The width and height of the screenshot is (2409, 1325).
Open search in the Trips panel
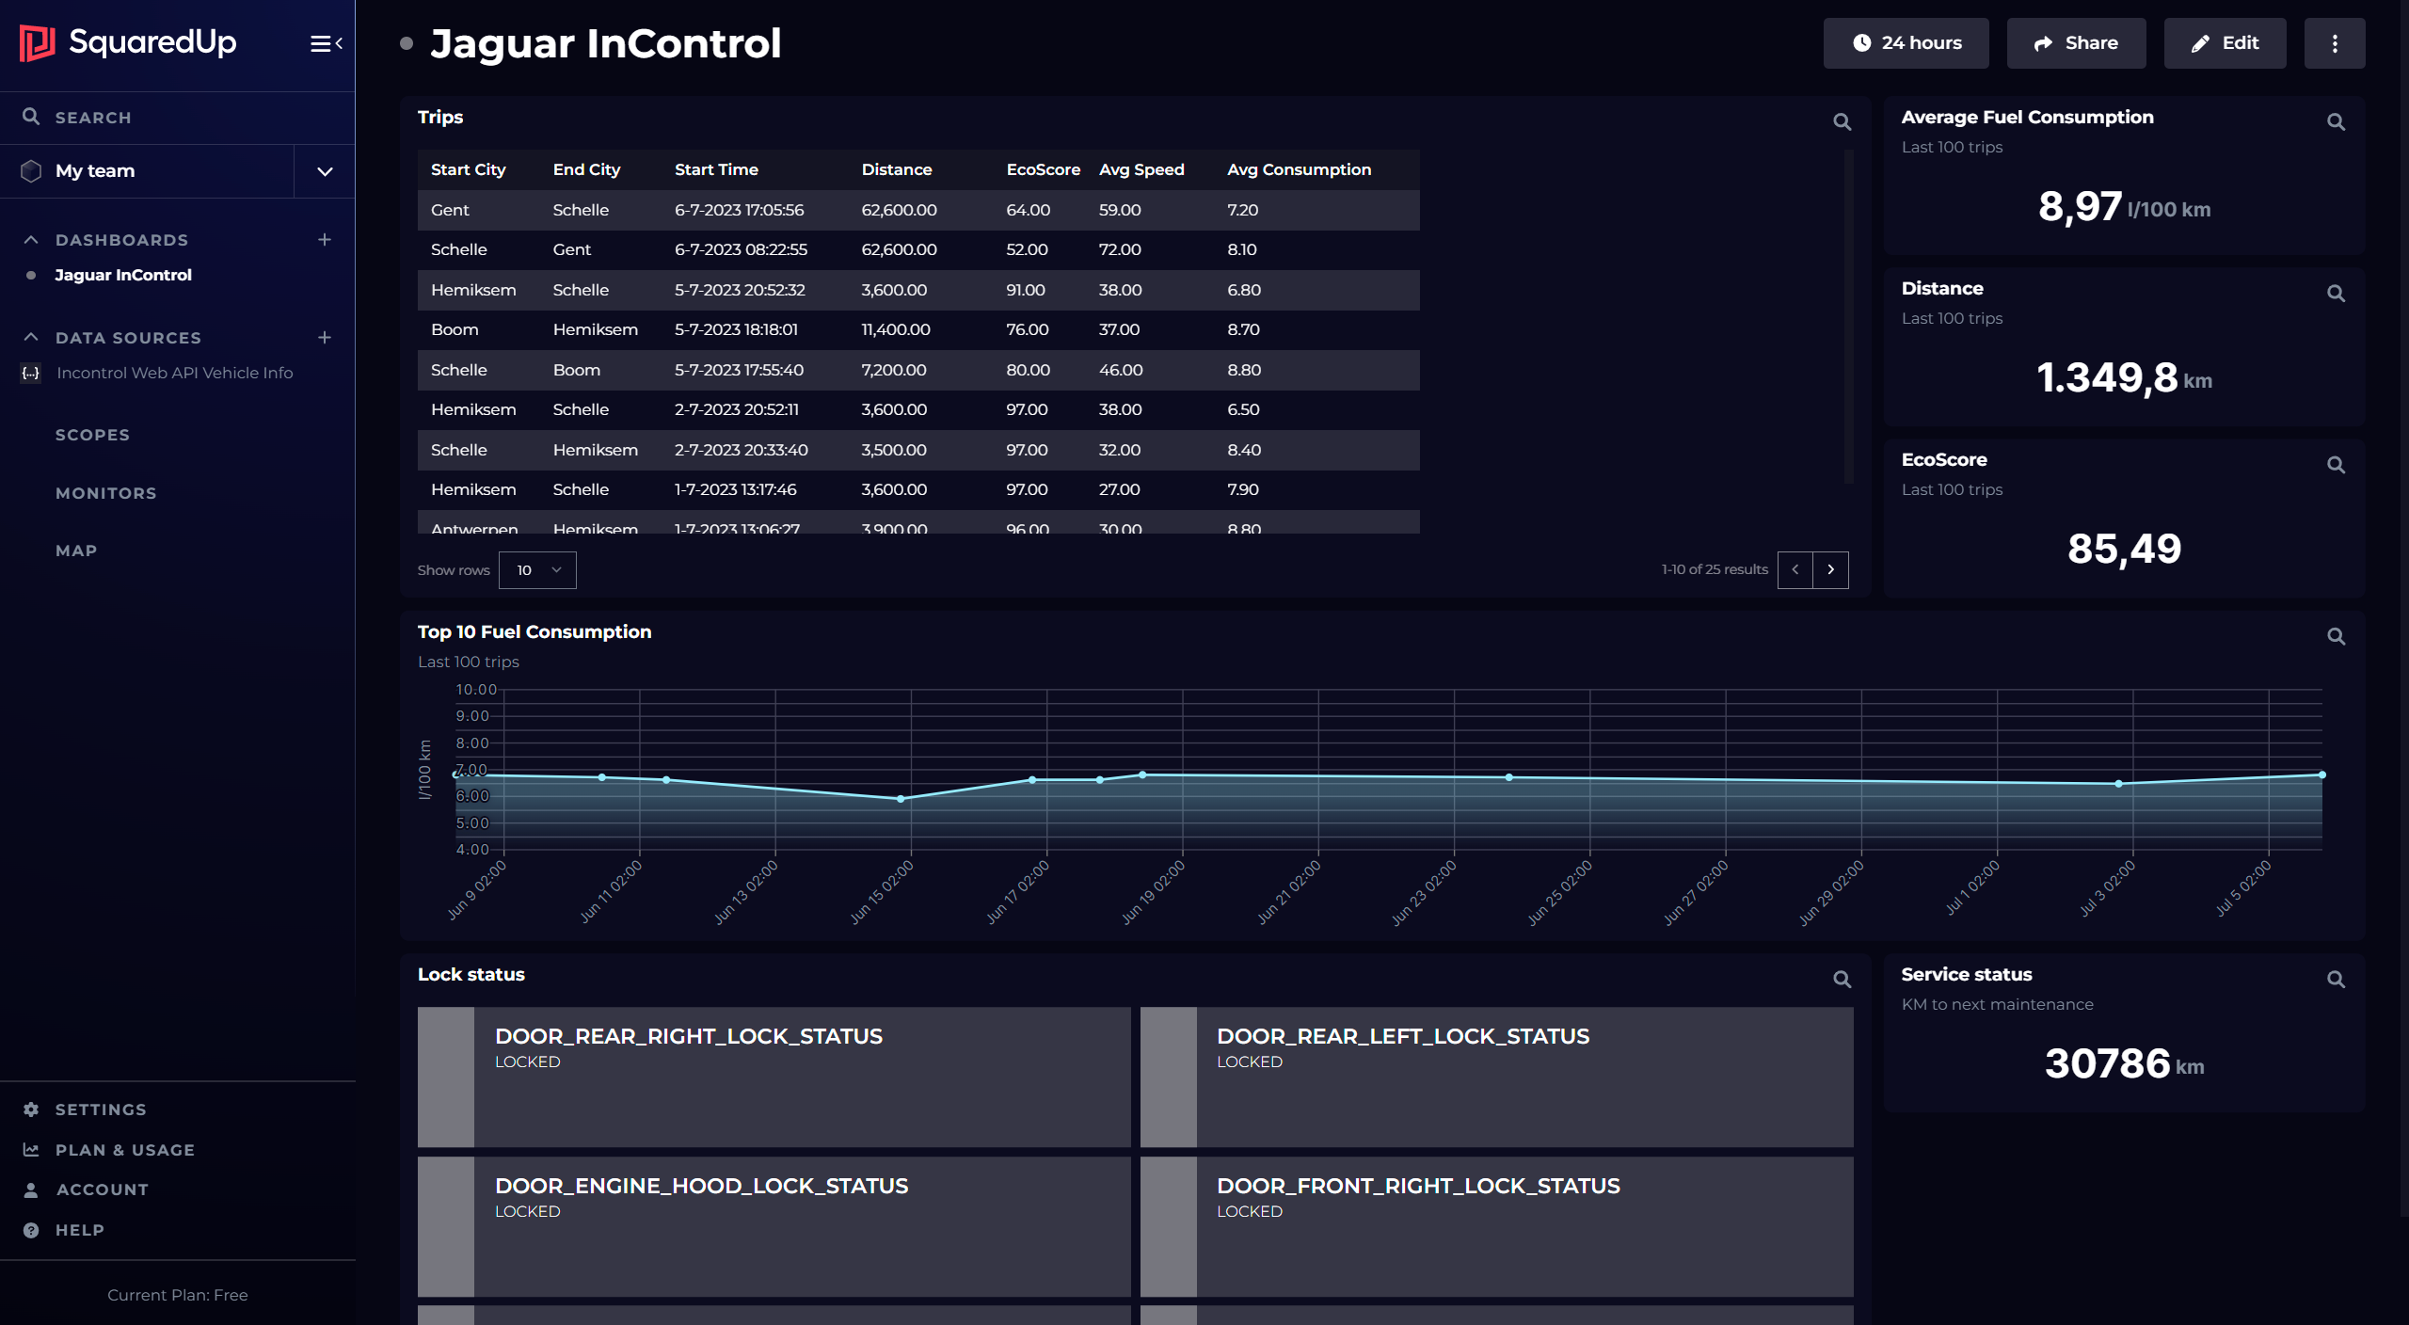(1841, 122)
